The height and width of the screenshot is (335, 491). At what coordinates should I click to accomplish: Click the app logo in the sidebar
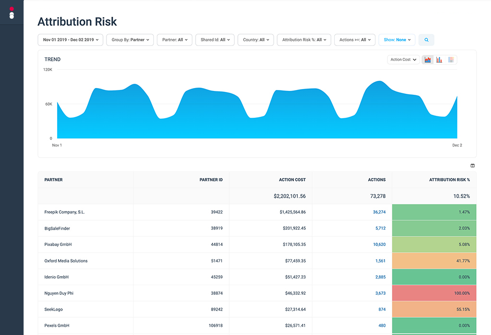pos(12,12)
